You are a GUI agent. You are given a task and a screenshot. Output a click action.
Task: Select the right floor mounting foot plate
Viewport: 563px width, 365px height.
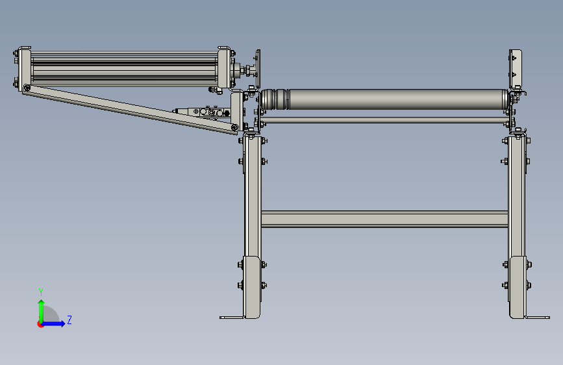[538, 317]
